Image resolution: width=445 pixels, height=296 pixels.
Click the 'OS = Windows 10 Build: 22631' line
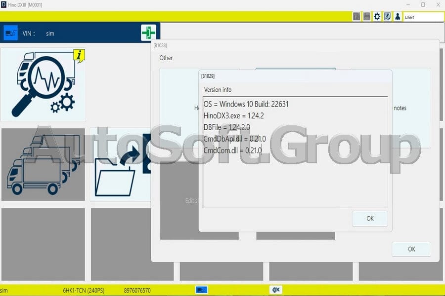246,104
